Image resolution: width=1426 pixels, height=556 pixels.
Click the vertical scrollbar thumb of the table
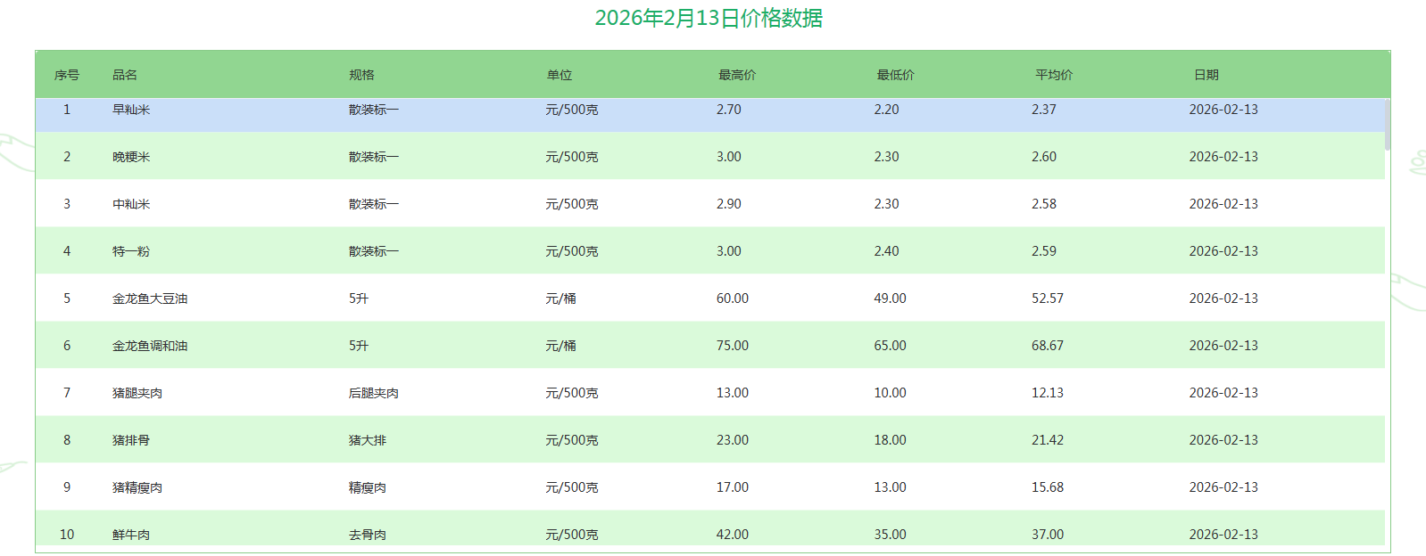[x=1387, y=125]
